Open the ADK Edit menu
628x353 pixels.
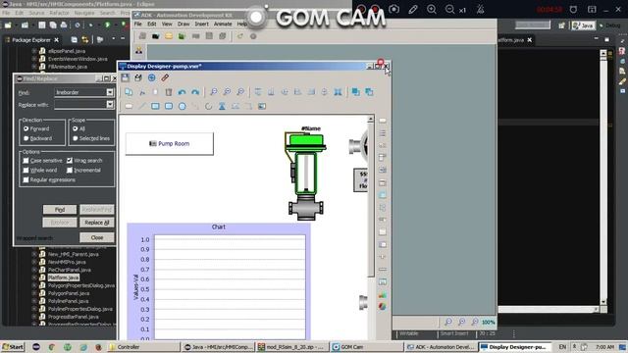coord(151,24)
